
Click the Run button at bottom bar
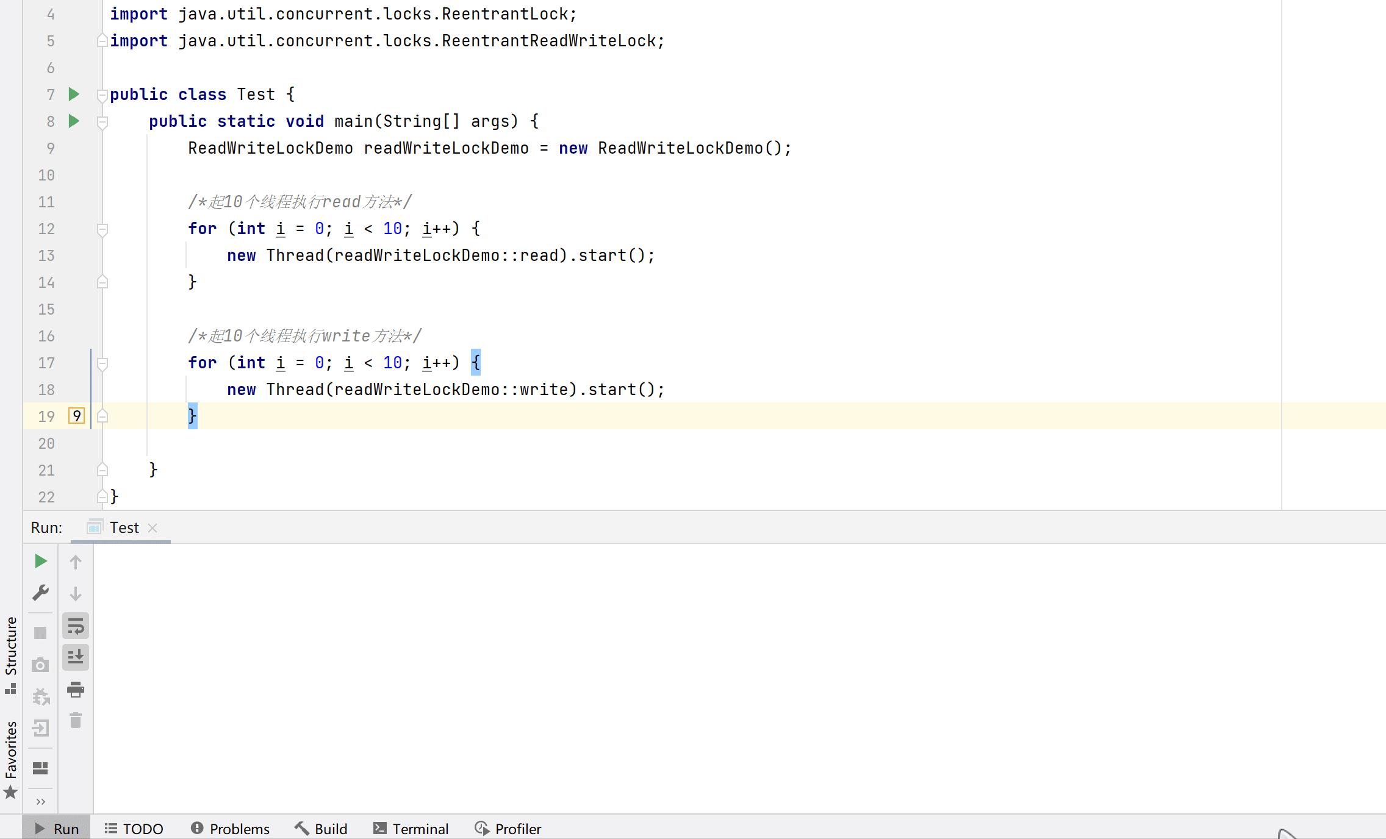point(57,829)
